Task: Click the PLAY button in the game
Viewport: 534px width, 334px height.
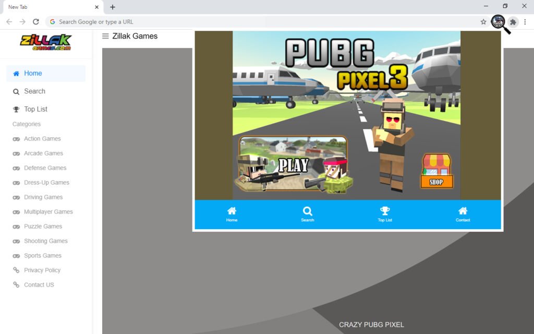Action: tap(293, 164)
